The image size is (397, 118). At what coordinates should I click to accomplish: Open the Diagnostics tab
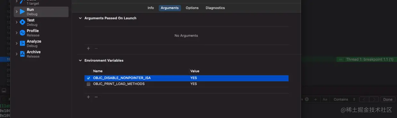point(215,8)
